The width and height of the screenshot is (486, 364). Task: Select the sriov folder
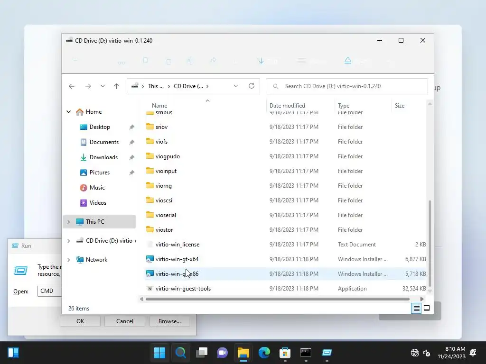click(161, 127)
